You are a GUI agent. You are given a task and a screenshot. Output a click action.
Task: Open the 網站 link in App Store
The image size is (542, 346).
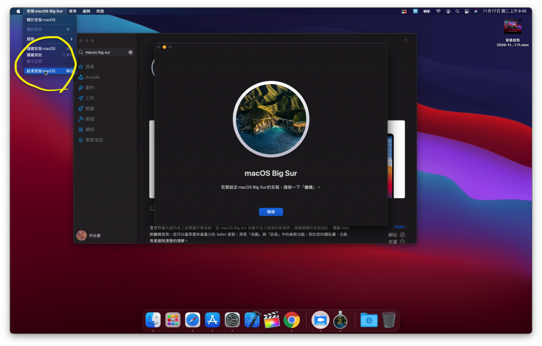click(397, 235)
